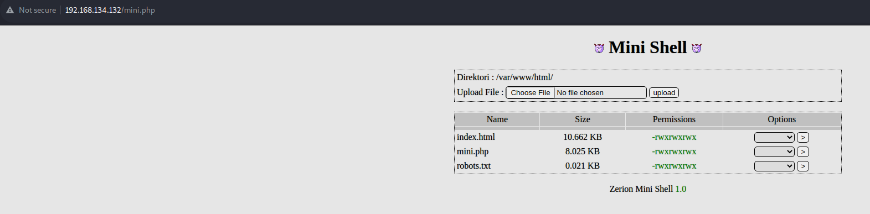
Task: Click the Size column header
Action: (x=583, y=119)
